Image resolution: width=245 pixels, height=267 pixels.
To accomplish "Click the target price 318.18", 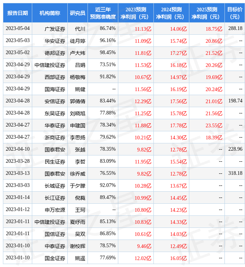I will coord(235,173).
